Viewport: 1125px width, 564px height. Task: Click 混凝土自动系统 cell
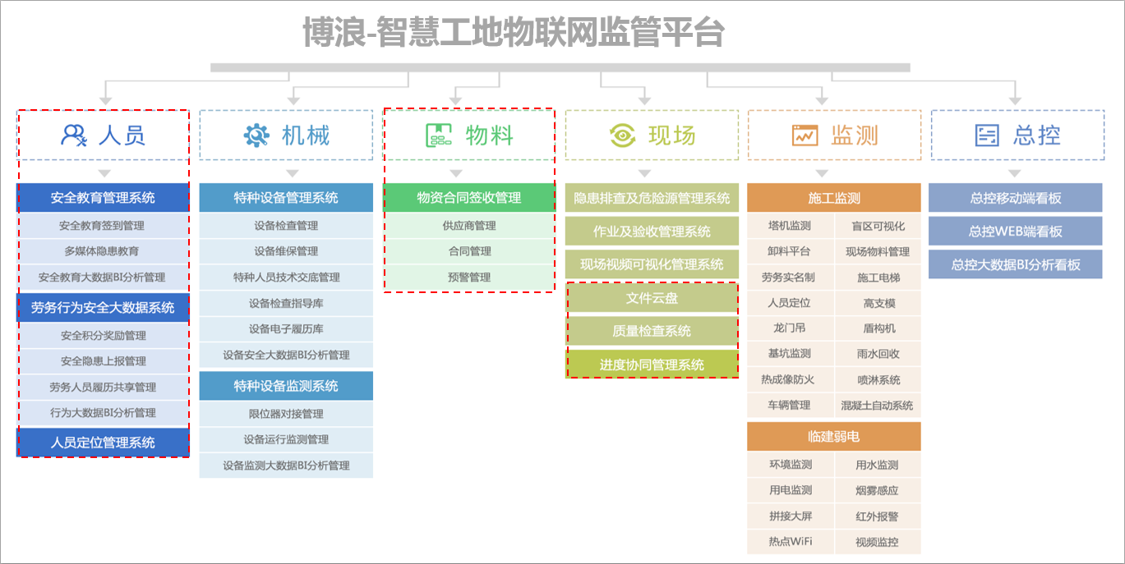[878, 406]
